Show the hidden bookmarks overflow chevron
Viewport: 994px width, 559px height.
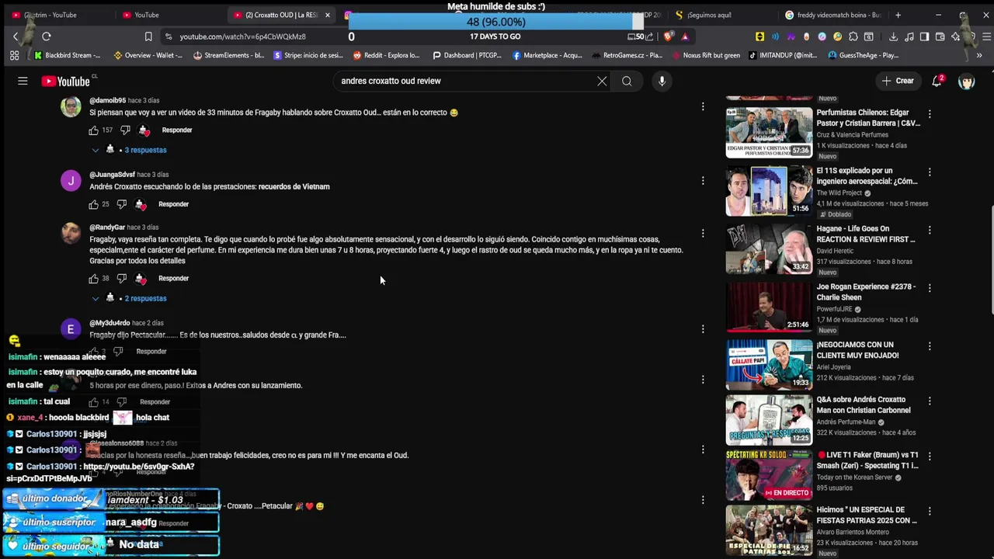(979, 55)
